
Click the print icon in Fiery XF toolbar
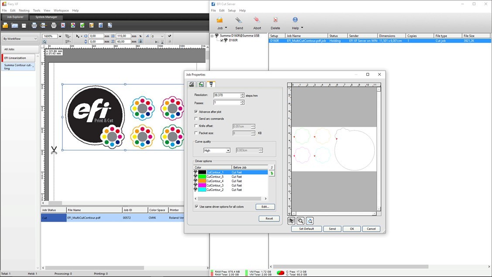pyautogui.click(x=34, y=25)
